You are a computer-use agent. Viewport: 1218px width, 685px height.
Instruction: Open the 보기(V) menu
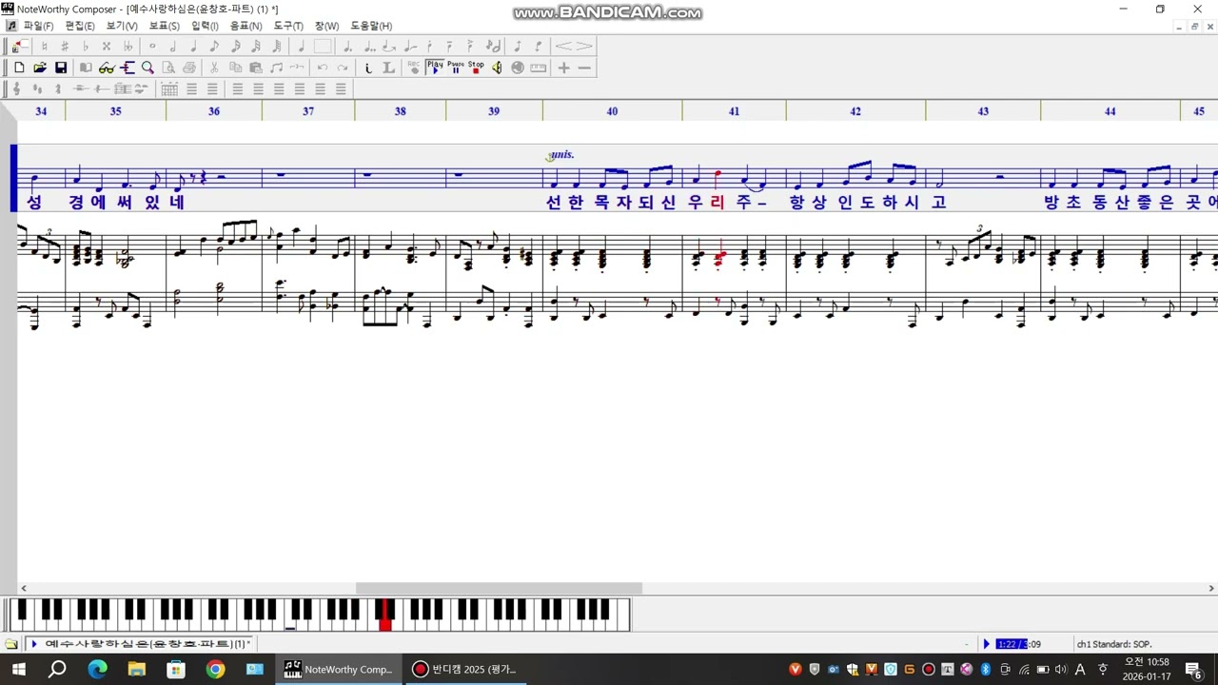(122, 26)
